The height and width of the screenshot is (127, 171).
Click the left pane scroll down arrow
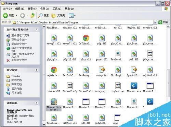coord(44,124)
